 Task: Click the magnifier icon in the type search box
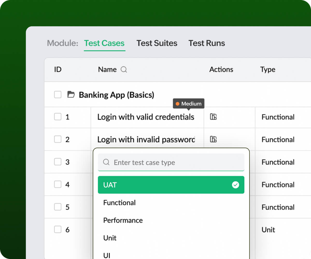[x=106, y=162]
